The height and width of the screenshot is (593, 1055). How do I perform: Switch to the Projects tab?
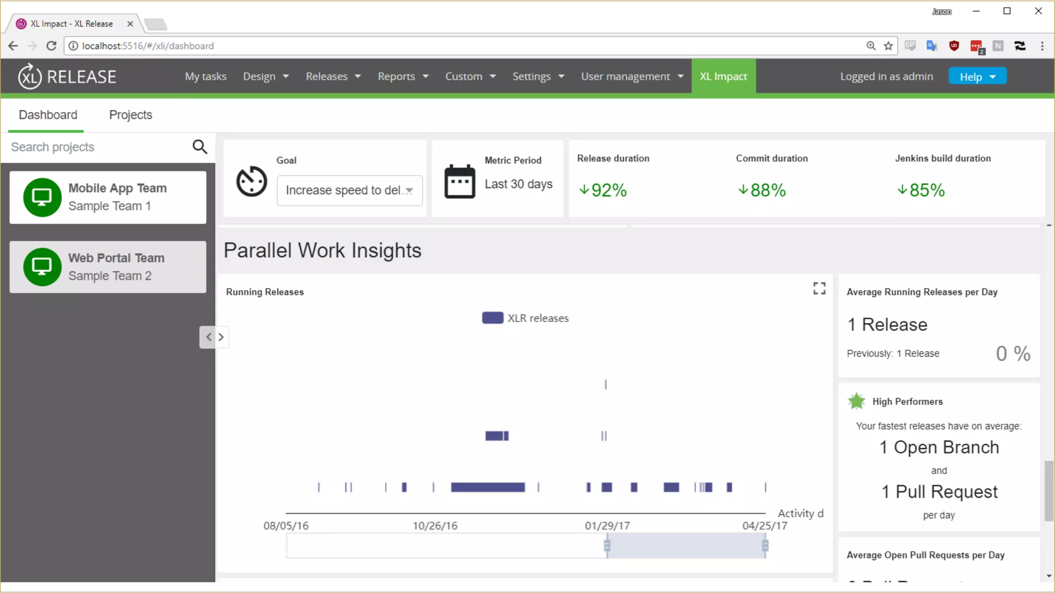[130, 115]
